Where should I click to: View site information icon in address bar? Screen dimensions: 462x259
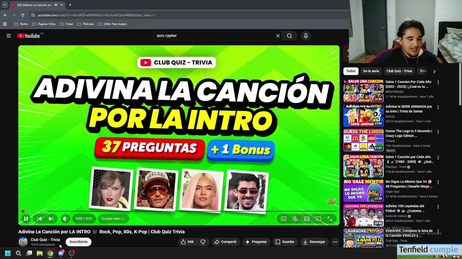[x=33, y=15]
